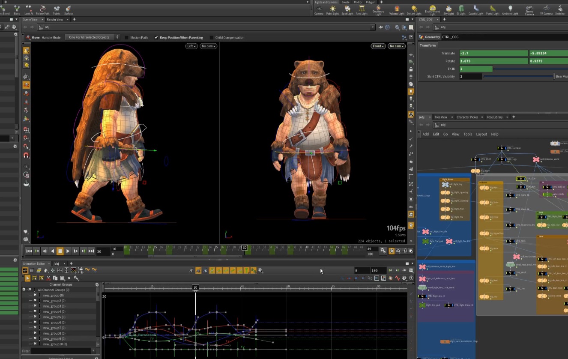Viewport: 568px width, 359px height.
Task: Open the Character Picker tab
Action: (467, 117)
